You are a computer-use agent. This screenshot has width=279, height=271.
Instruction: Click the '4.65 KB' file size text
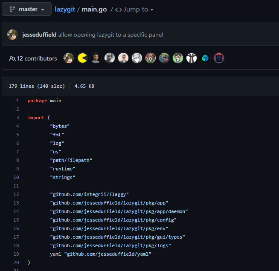coord(84,86)
